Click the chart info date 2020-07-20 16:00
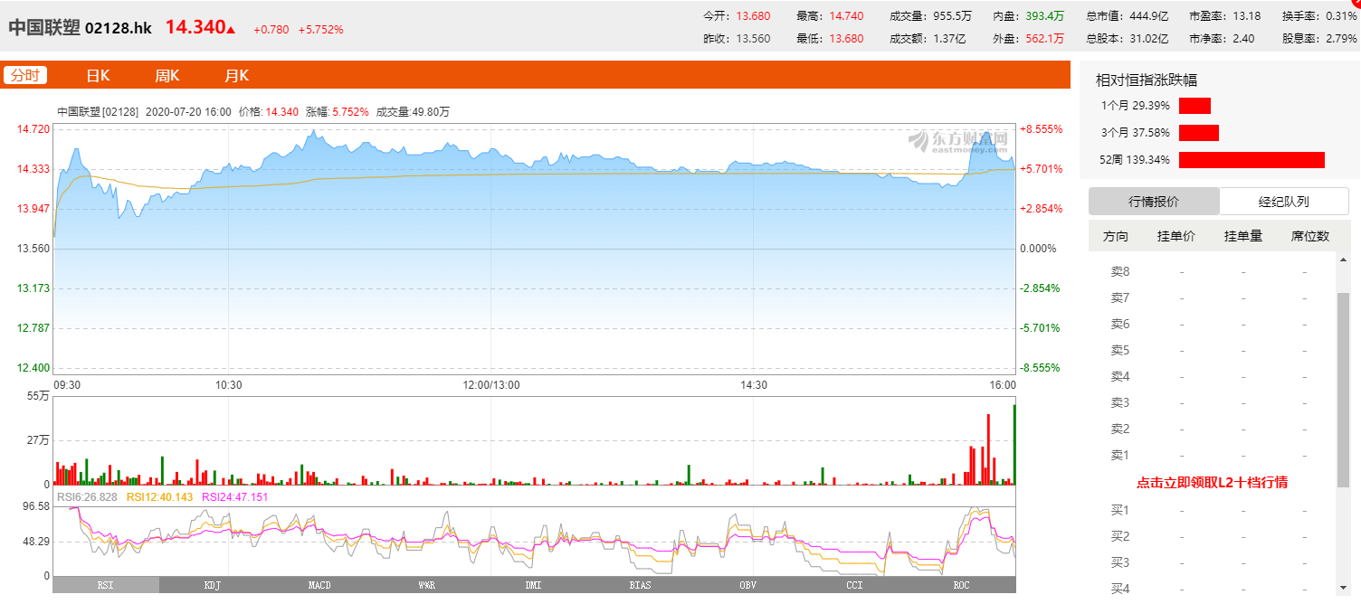The image size is (1361, 604). (x=188, y=112)
